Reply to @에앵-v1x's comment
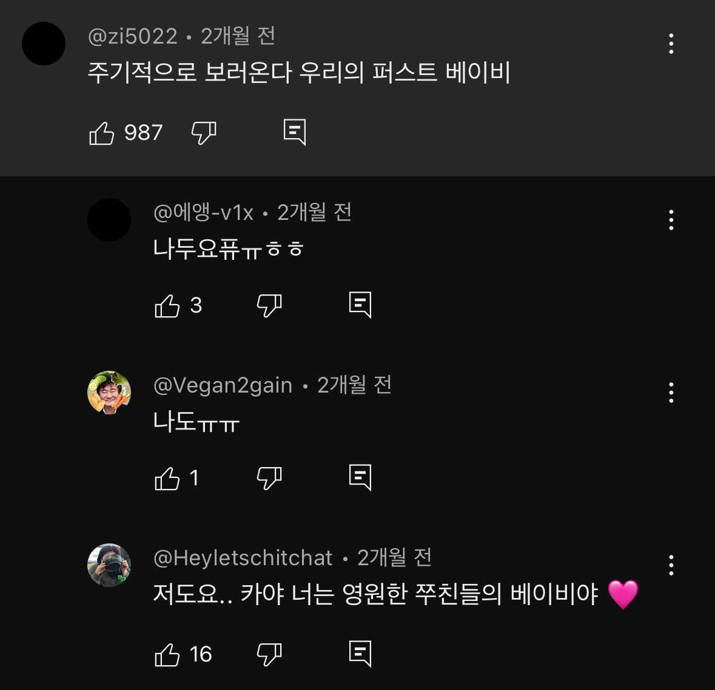 tap(360, 305)
